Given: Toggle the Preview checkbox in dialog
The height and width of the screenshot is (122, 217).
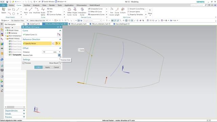Looking at the screenshot, I should click(23, 63).
